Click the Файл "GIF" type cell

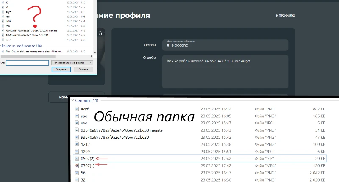[x=264, y=158]
